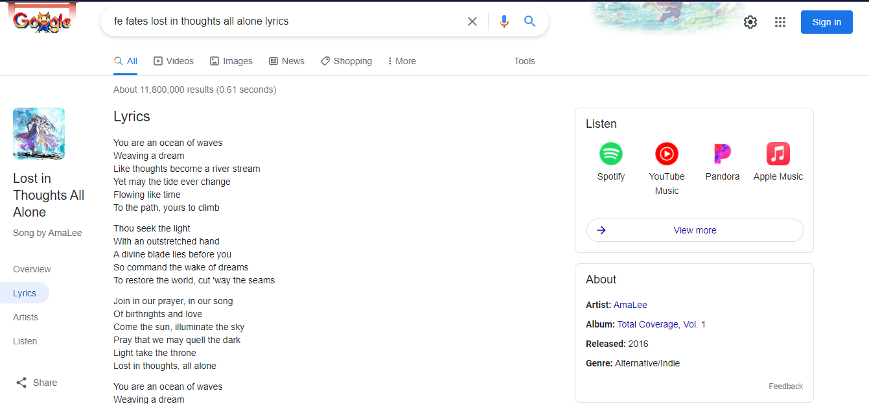Expand View more listening options
The height and width of the screenshot is (404, 869).
[x=695, y=230]
